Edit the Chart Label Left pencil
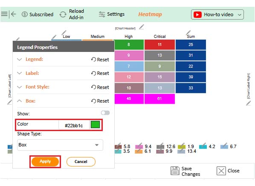Viewport: 255px width, 186px height. tap(9, 102)
